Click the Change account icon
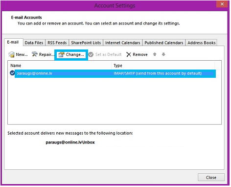The width and height of the screenshot is (231, 187). 62,55
